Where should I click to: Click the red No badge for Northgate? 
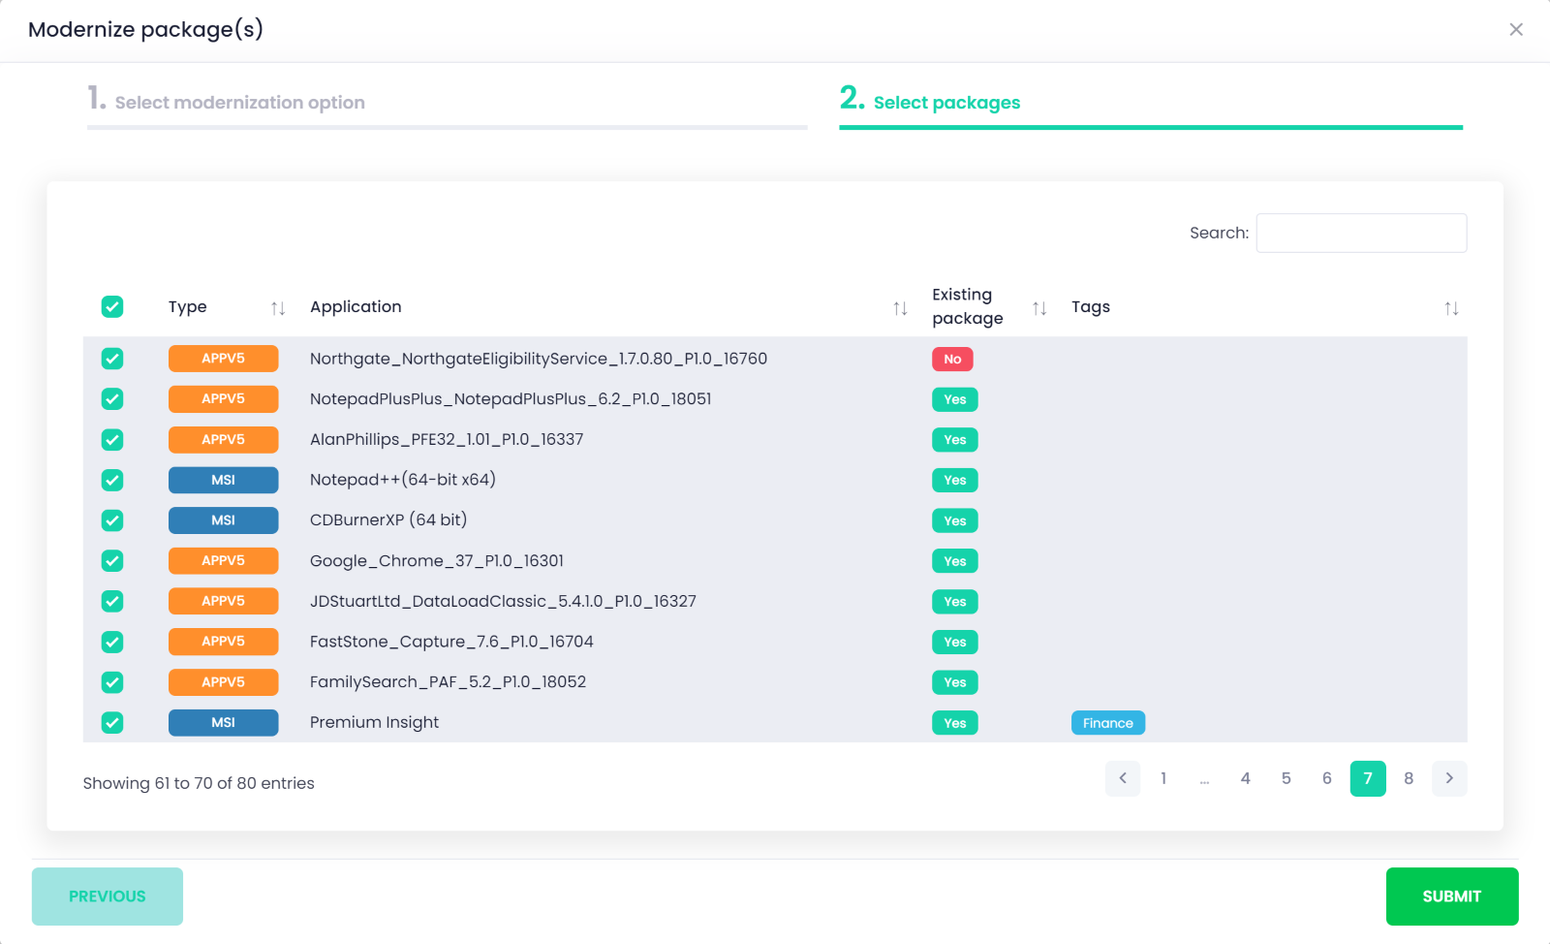tap(952, 360)
